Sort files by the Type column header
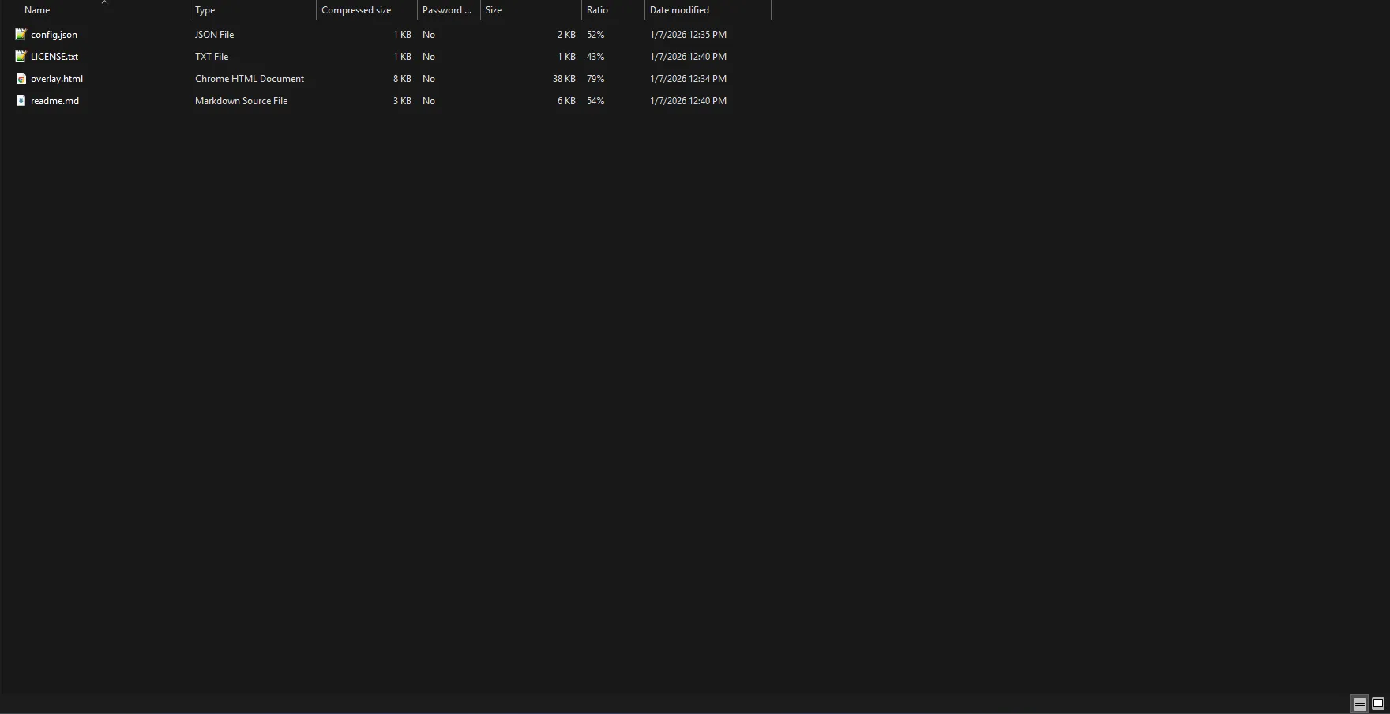The image size is (1390, 714). 205,9
